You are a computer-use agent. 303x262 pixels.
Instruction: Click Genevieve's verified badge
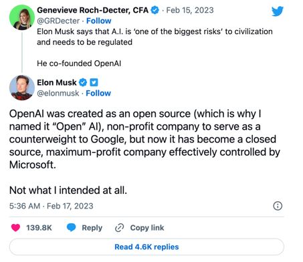tap(155, 10)
